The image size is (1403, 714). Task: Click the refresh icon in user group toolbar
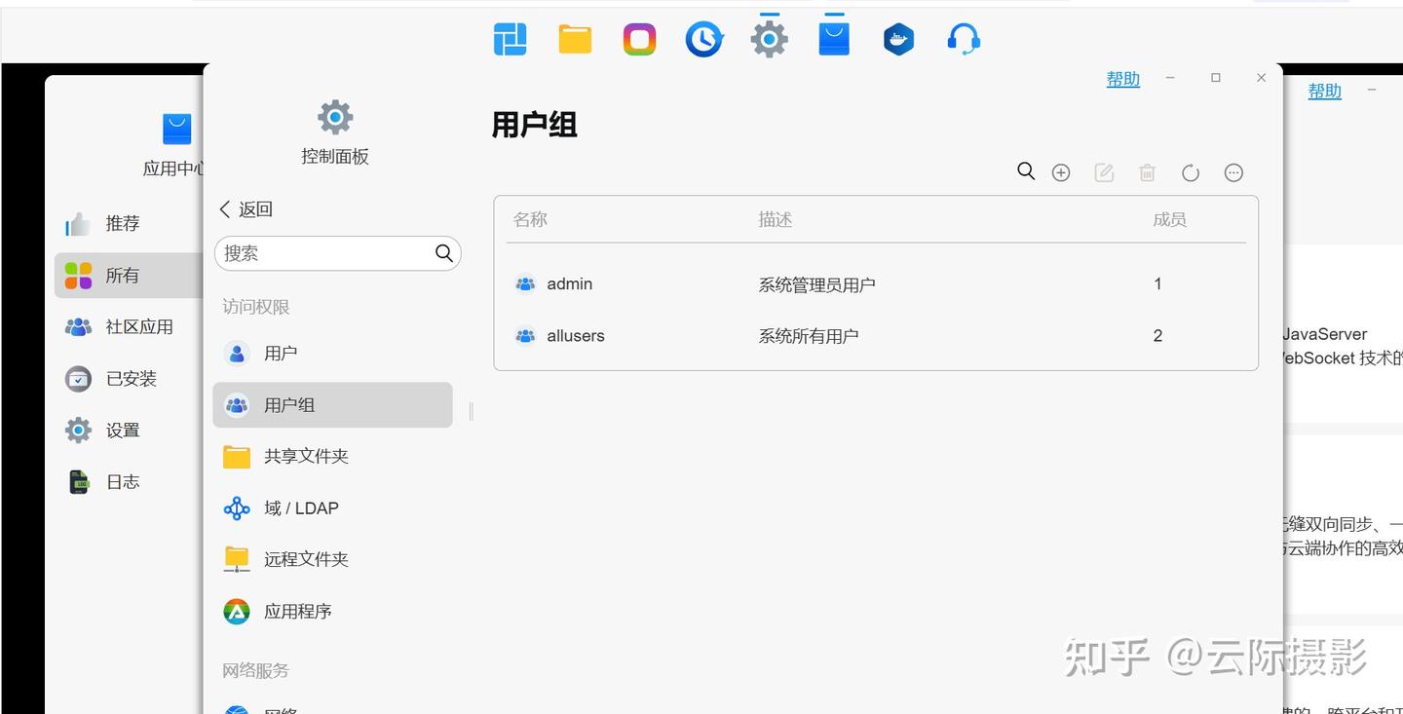tap(1190, 172)
